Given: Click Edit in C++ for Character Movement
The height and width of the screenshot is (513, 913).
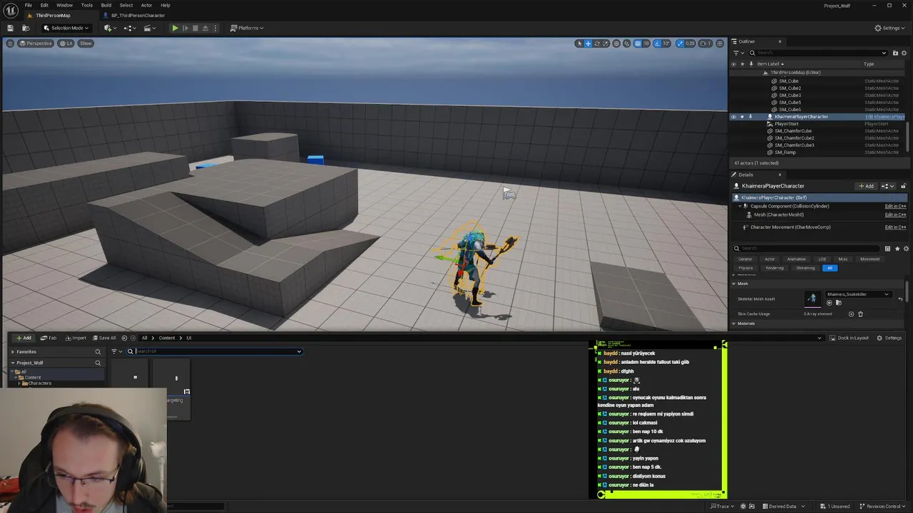Looking at the screenshot, I should point(895,227).
